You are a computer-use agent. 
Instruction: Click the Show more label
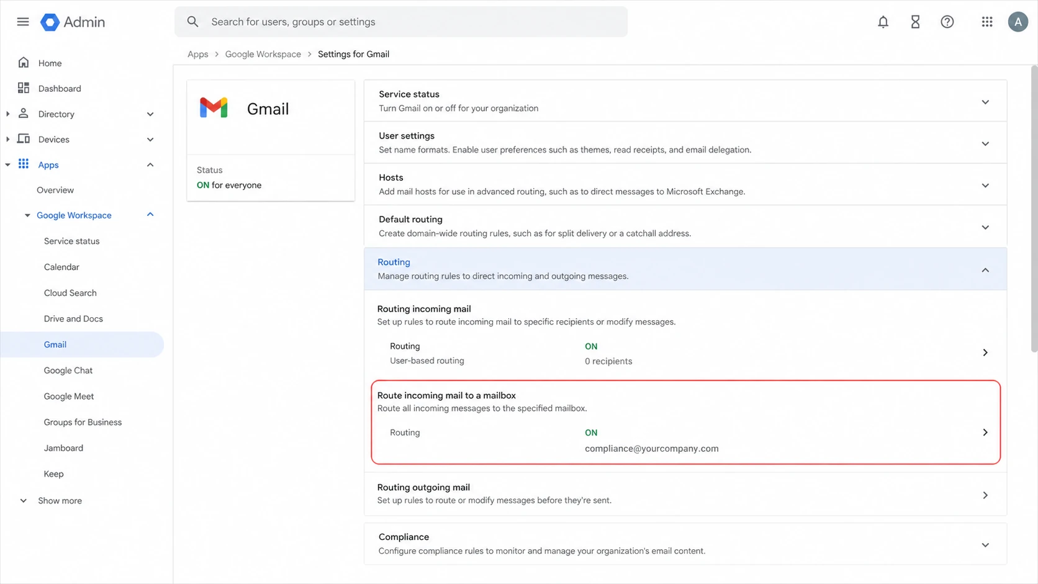click(x=60, y=501)
